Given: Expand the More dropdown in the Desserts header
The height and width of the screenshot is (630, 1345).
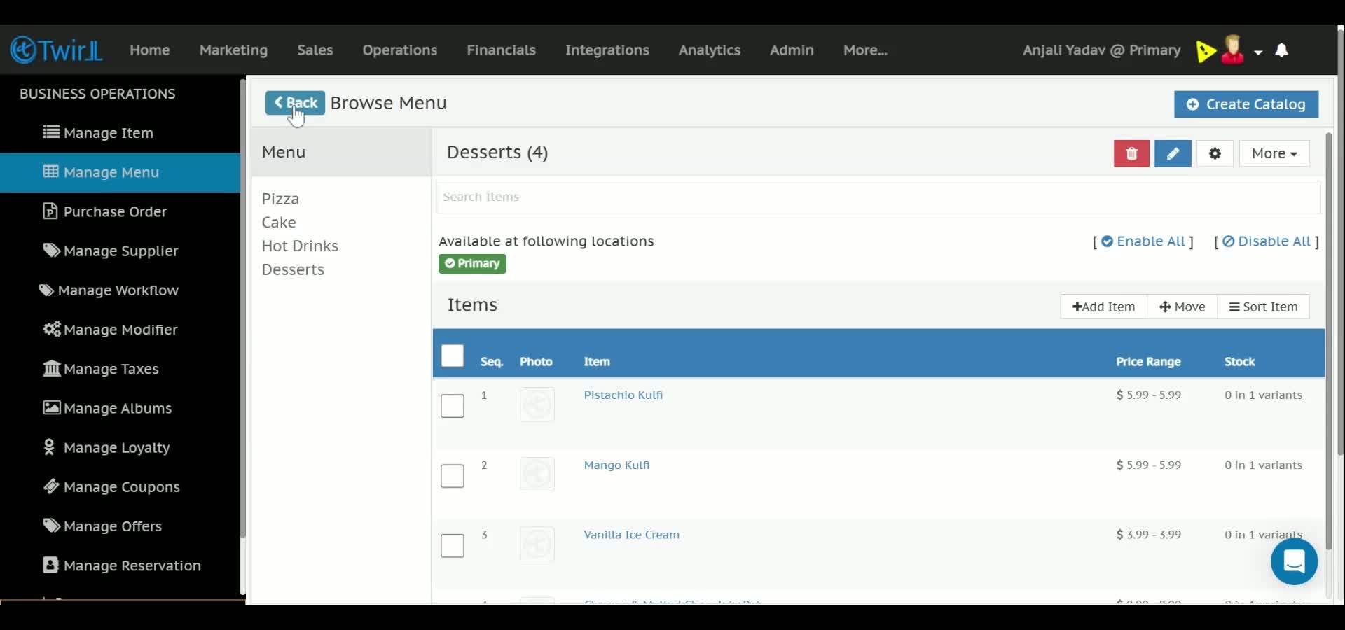Looking at the screenshot, I should coord(1274,153).
